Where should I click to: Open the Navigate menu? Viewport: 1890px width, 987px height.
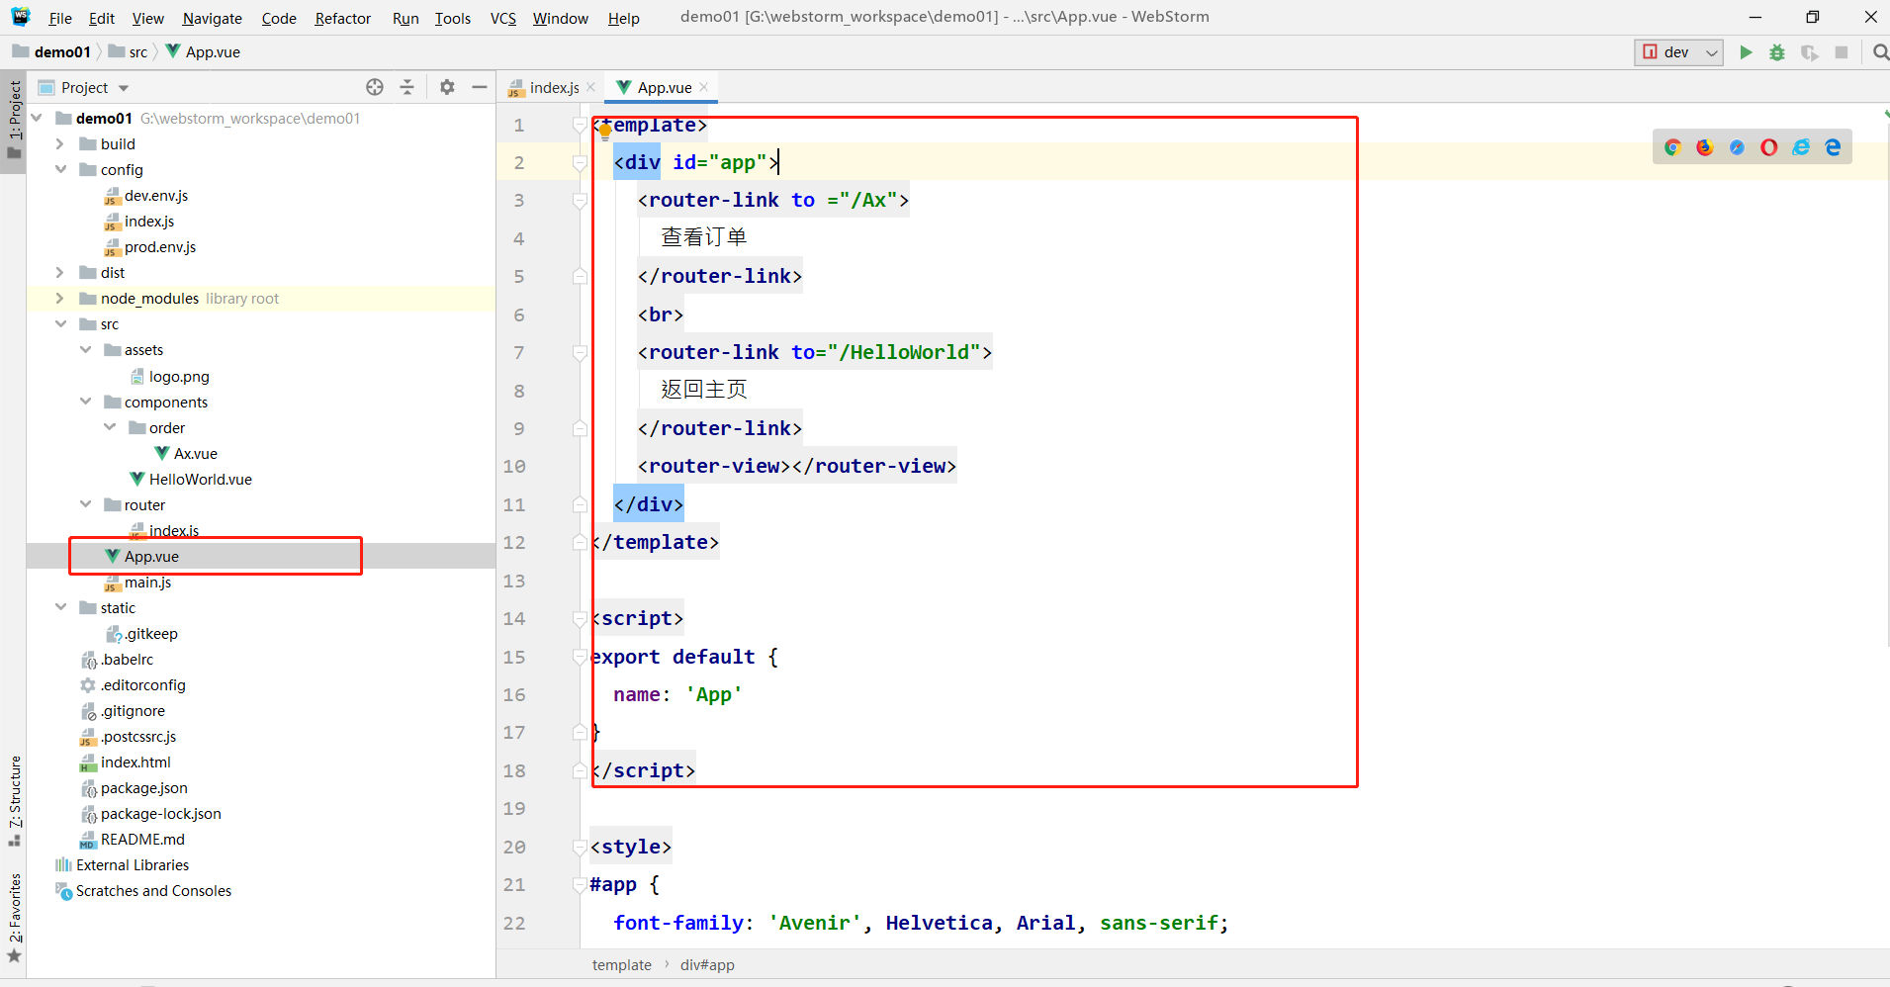(x=212, y=18)
